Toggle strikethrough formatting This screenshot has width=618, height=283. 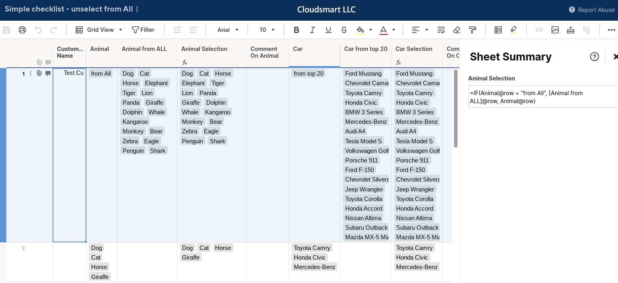(x=344, y=30)
